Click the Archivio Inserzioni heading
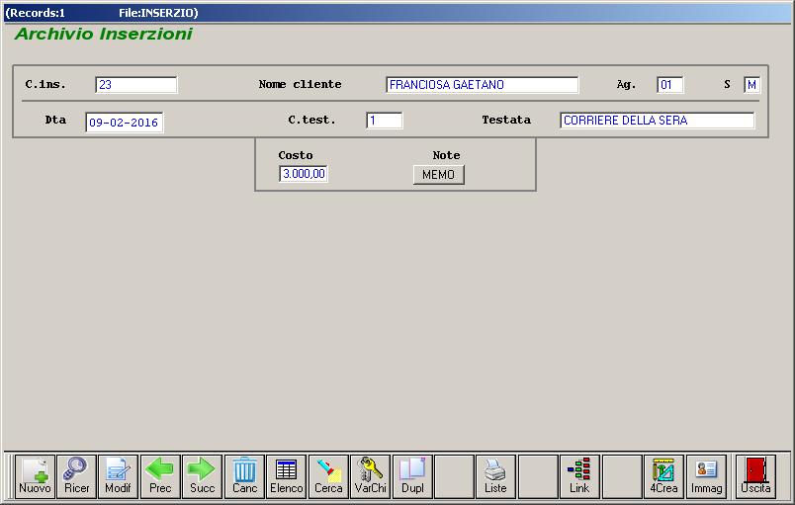 point(104,34)
